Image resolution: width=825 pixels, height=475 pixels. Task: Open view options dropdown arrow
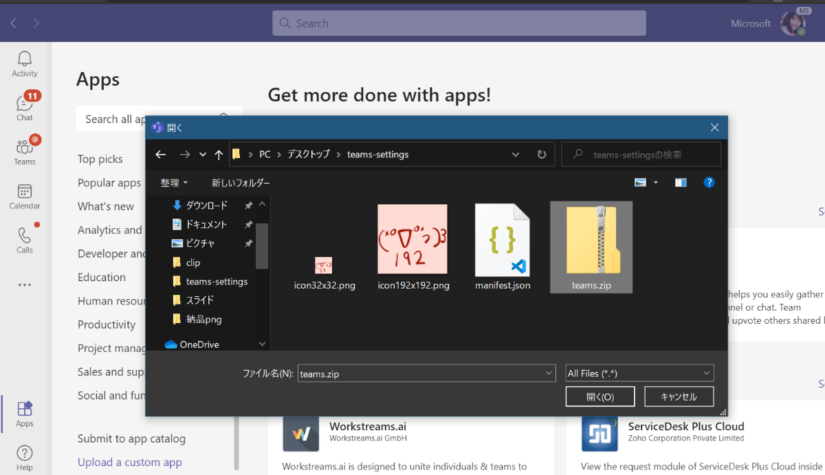[x=655, y=182]
